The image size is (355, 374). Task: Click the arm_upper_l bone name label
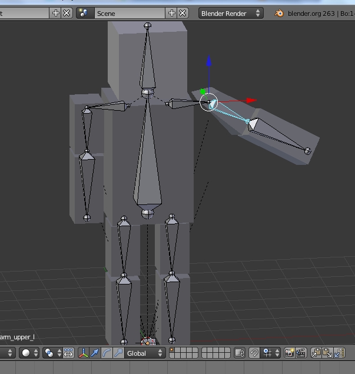pyautogui.click(x=17, y=337)
